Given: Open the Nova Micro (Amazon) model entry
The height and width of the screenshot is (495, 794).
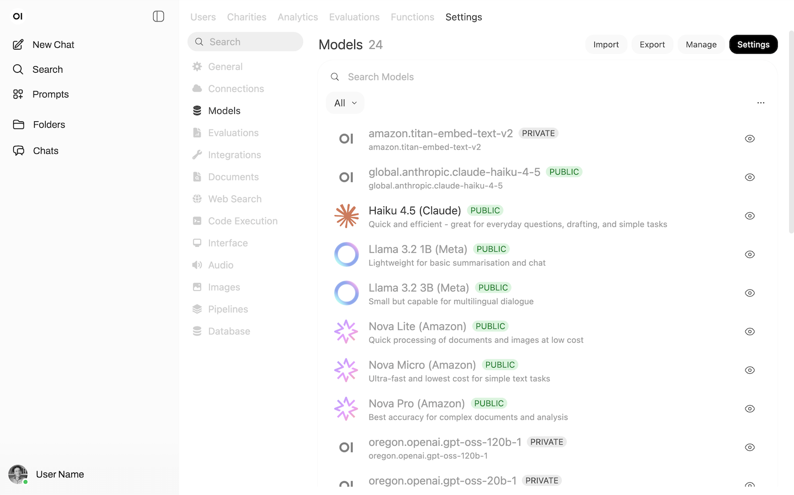Looking at the screenshot, I should pyautogui.click(x=546, y=370).
